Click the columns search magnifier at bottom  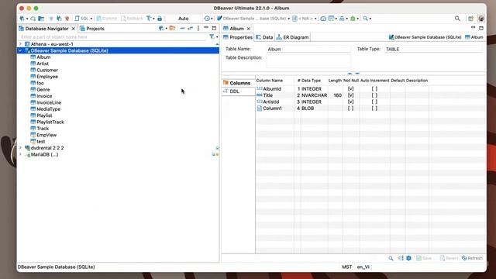coord(391,258)
